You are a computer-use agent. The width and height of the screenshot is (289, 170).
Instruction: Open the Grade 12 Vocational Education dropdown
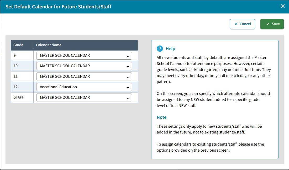point(84,87)
